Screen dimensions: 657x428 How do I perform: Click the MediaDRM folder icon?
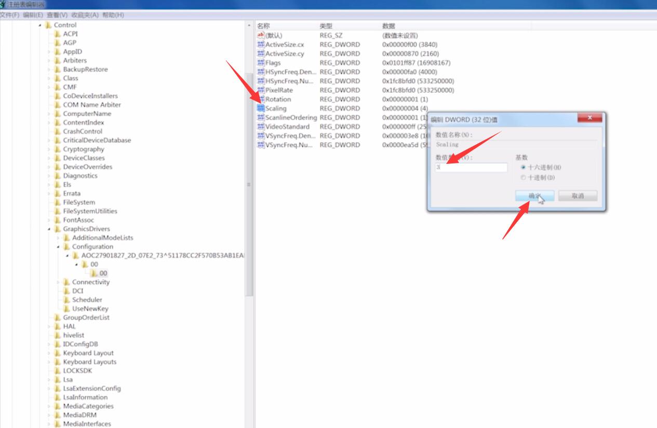pyautogui.click(x=58, y=415)
